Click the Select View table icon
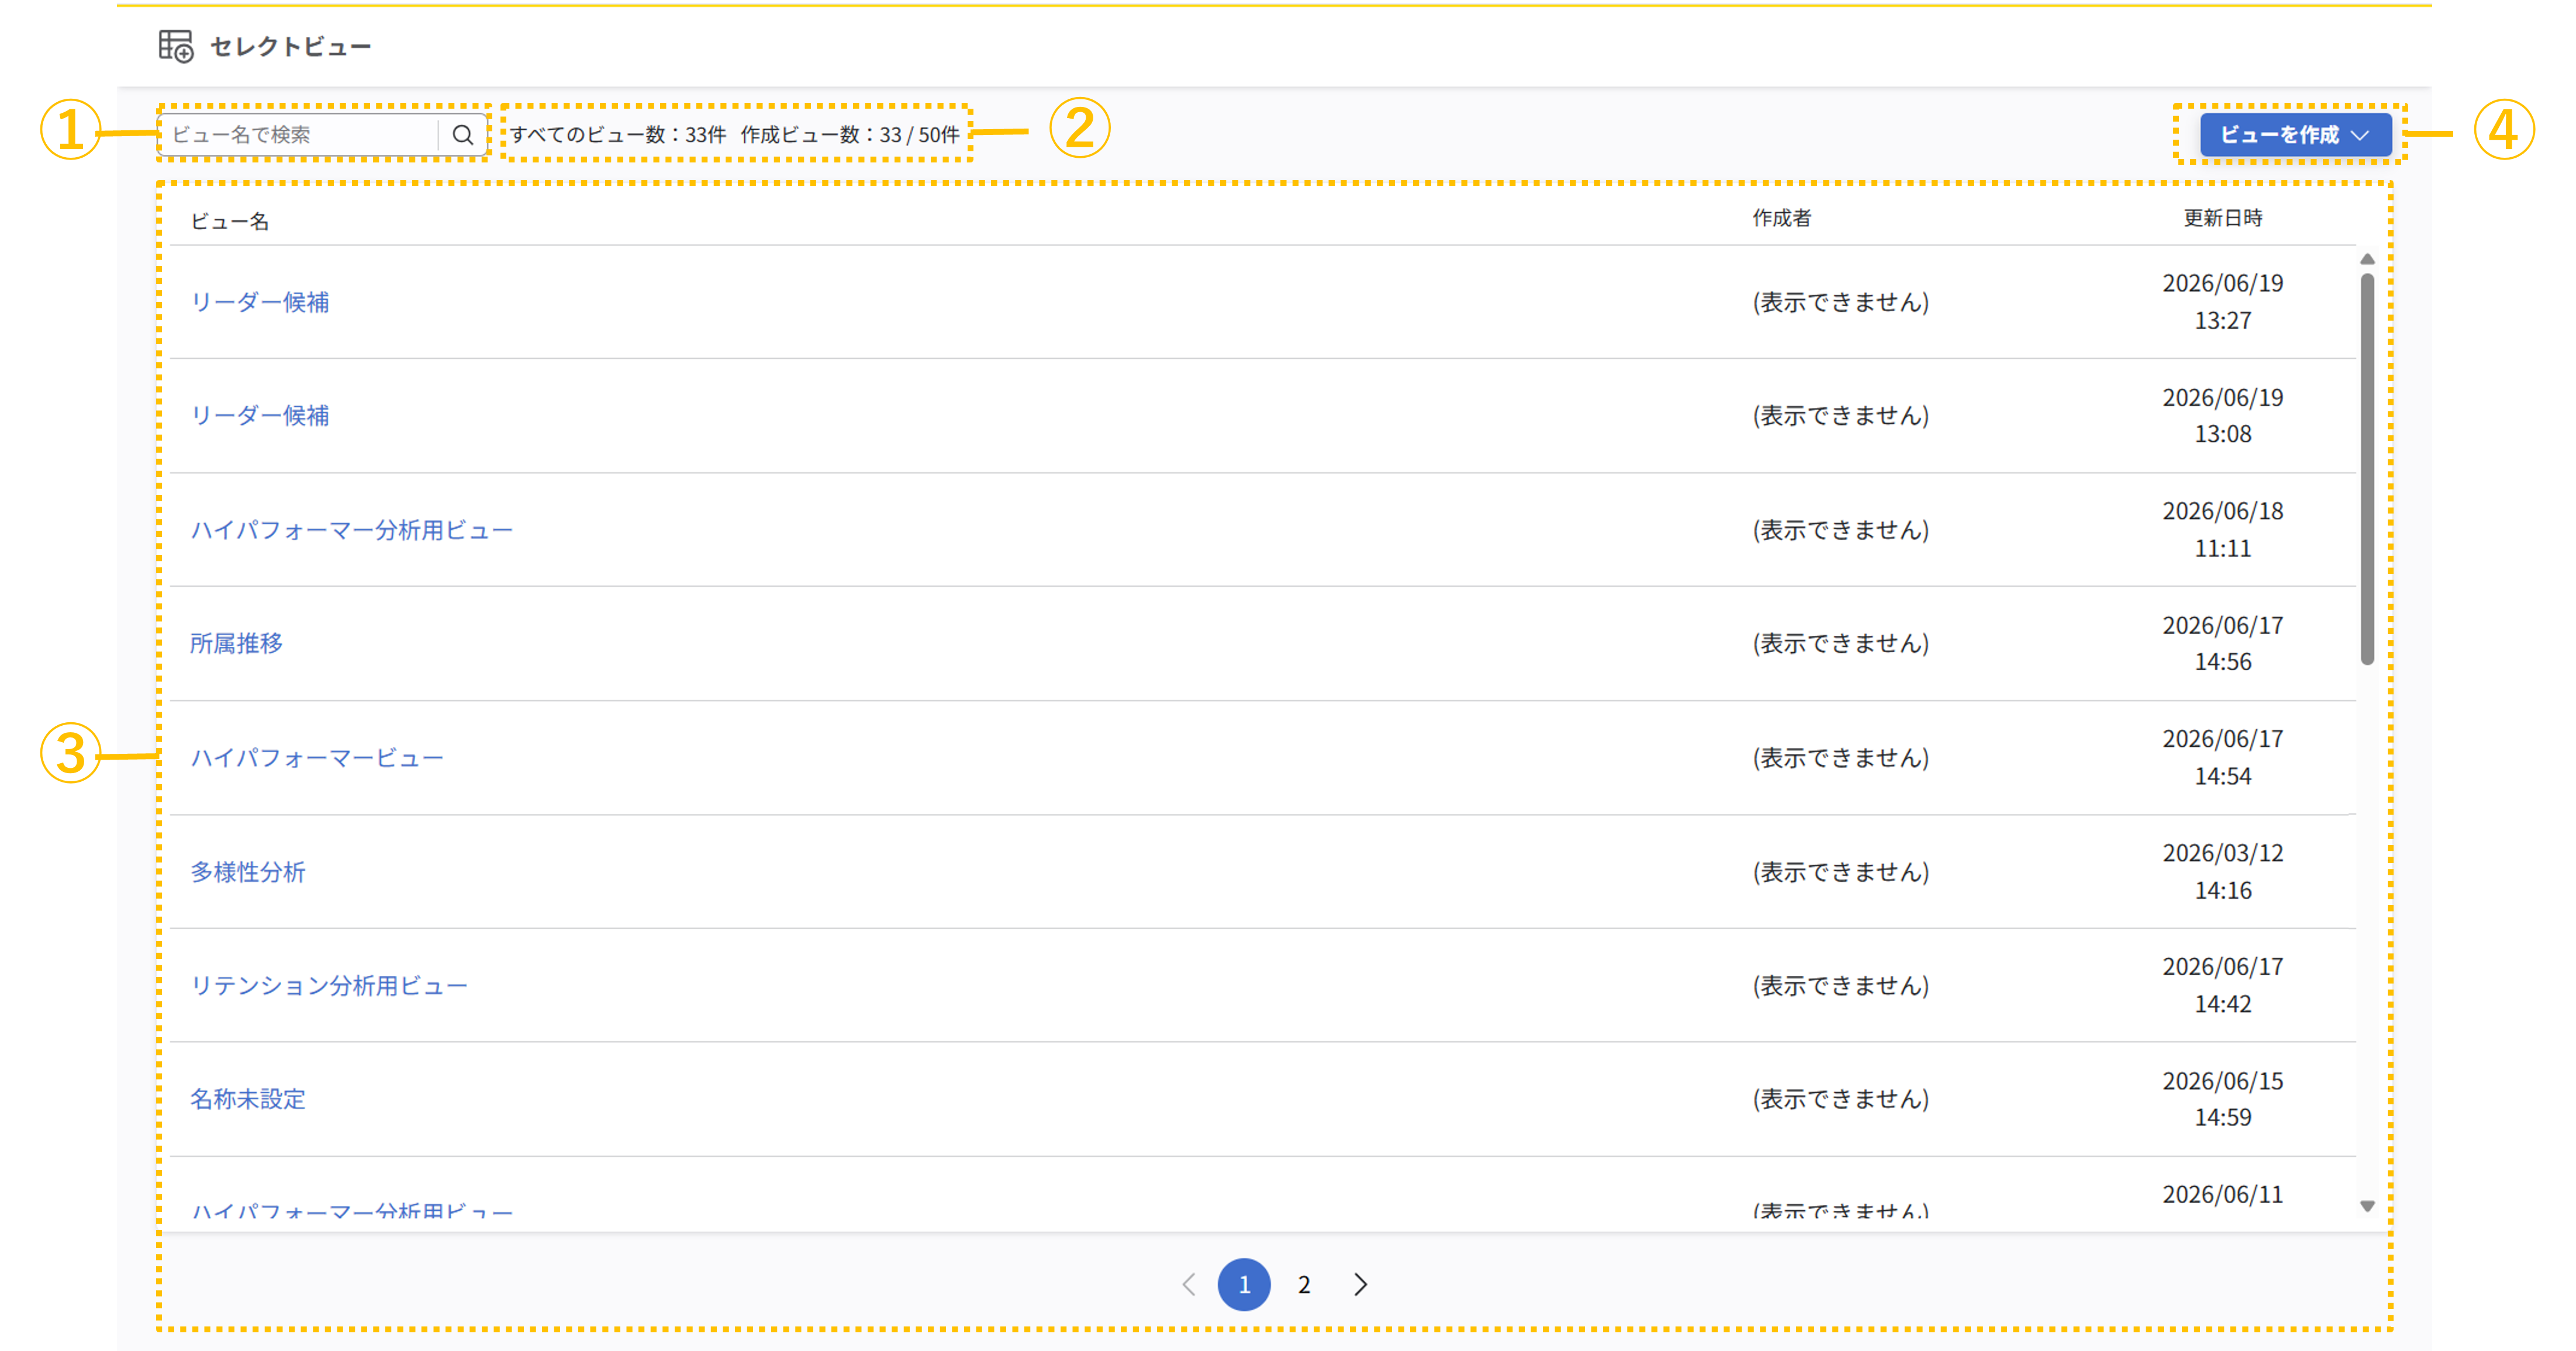2576x1351 pixels. click(176, 46)
